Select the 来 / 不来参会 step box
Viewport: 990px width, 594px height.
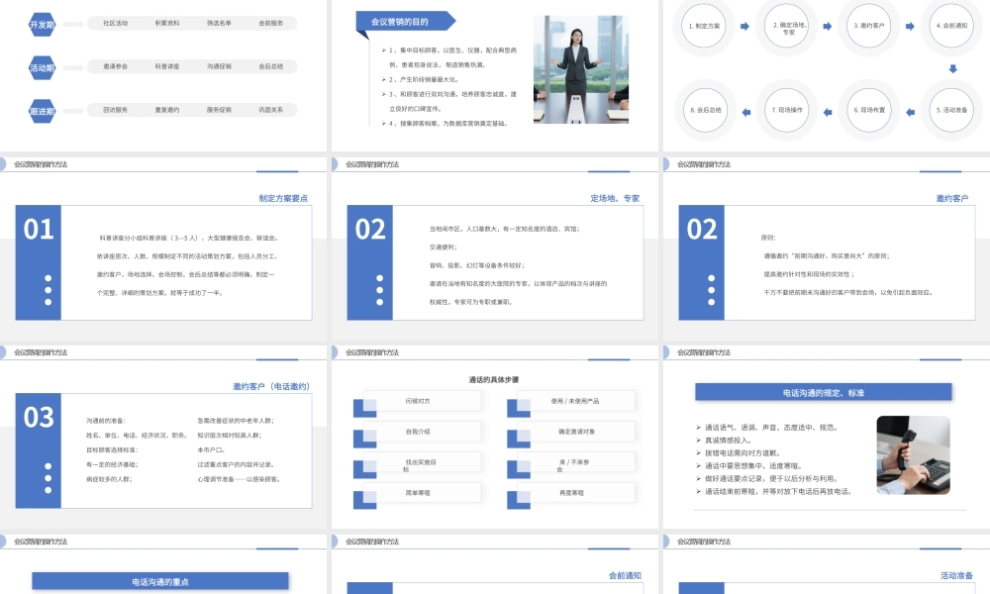[x=576, y=462]
